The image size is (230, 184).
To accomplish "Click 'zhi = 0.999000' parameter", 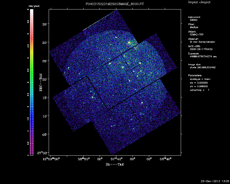I will pos(199,86).
